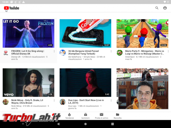Open the Nicki Minaj channel avatar
171x128 pixels.
pos(6,102)
